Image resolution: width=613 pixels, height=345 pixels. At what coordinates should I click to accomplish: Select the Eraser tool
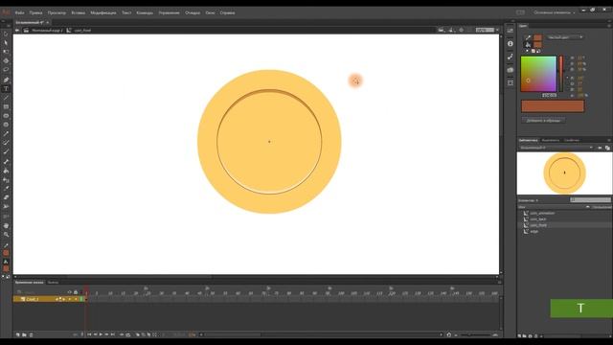[x=6, y=197]
